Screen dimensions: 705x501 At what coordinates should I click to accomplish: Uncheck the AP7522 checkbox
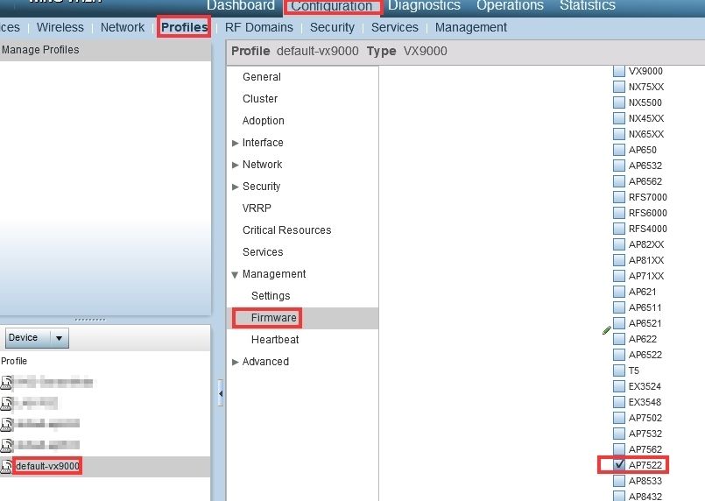pyautogui.click(x=619, y=465)
